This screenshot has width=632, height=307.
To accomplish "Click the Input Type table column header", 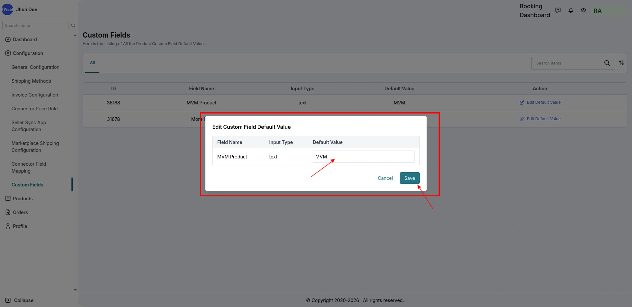I will (302, 89).
